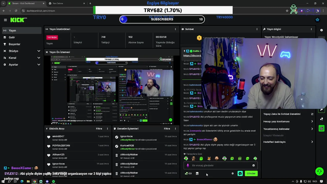The image size is (327, 184).
Task: Select POYRAZERTAN follow event row
Action: coord(78,147)
